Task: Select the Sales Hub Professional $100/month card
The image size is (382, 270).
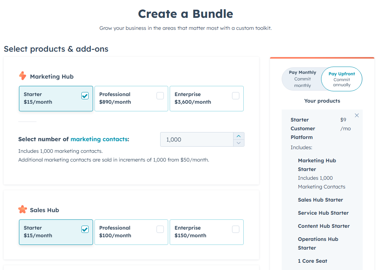Action: [x=124, y=232]
